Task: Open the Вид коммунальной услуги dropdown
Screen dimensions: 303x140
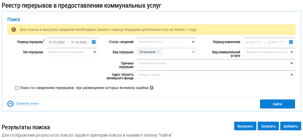Action: (291, 52)
